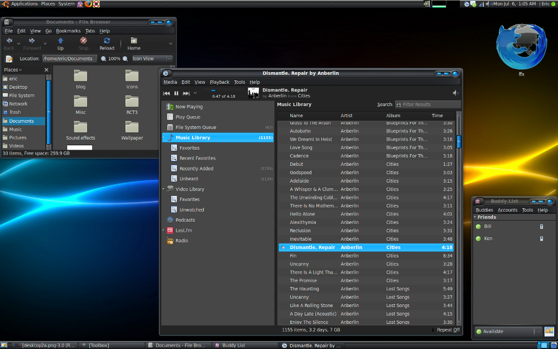
Task: Select the track 'Hello Alone'
Action: tap(366, 214)
